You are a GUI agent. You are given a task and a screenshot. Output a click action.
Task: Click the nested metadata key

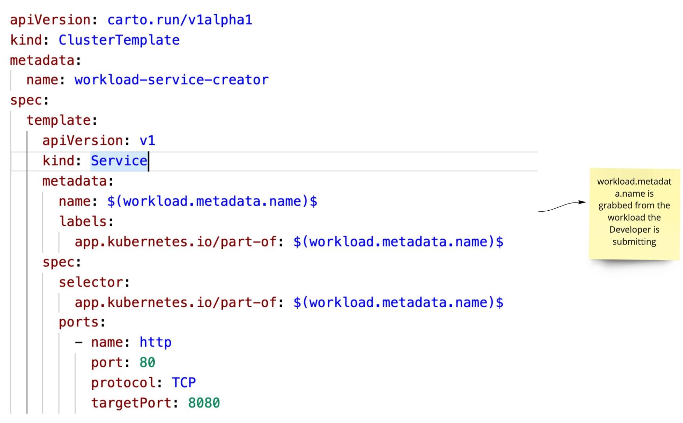click(x=74, y=181)
